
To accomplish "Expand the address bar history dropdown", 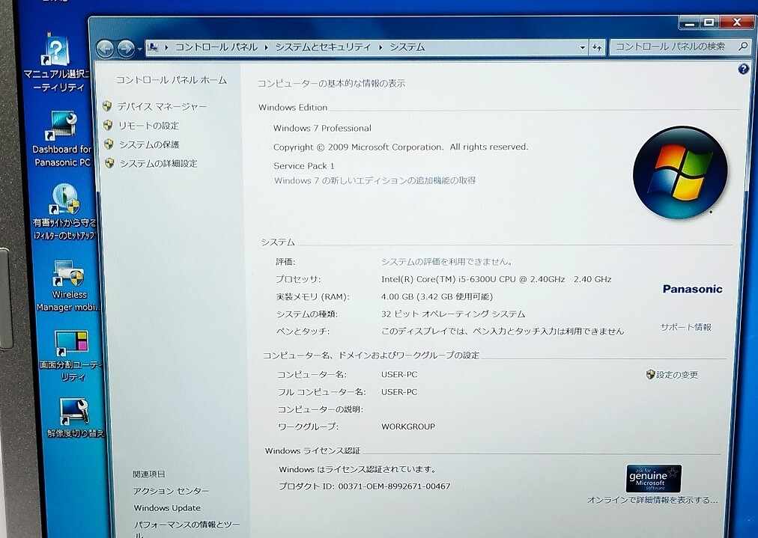I will pyautogui.click(x=582, y=47).
